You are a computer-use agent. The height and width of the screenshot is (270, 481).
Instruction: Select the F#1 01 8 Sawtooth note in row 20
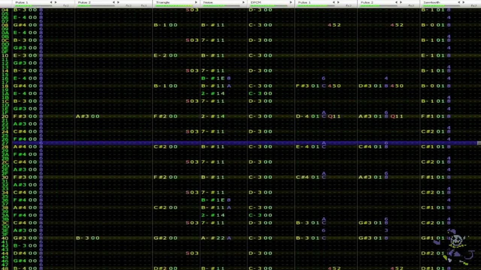tap(436, 116)
